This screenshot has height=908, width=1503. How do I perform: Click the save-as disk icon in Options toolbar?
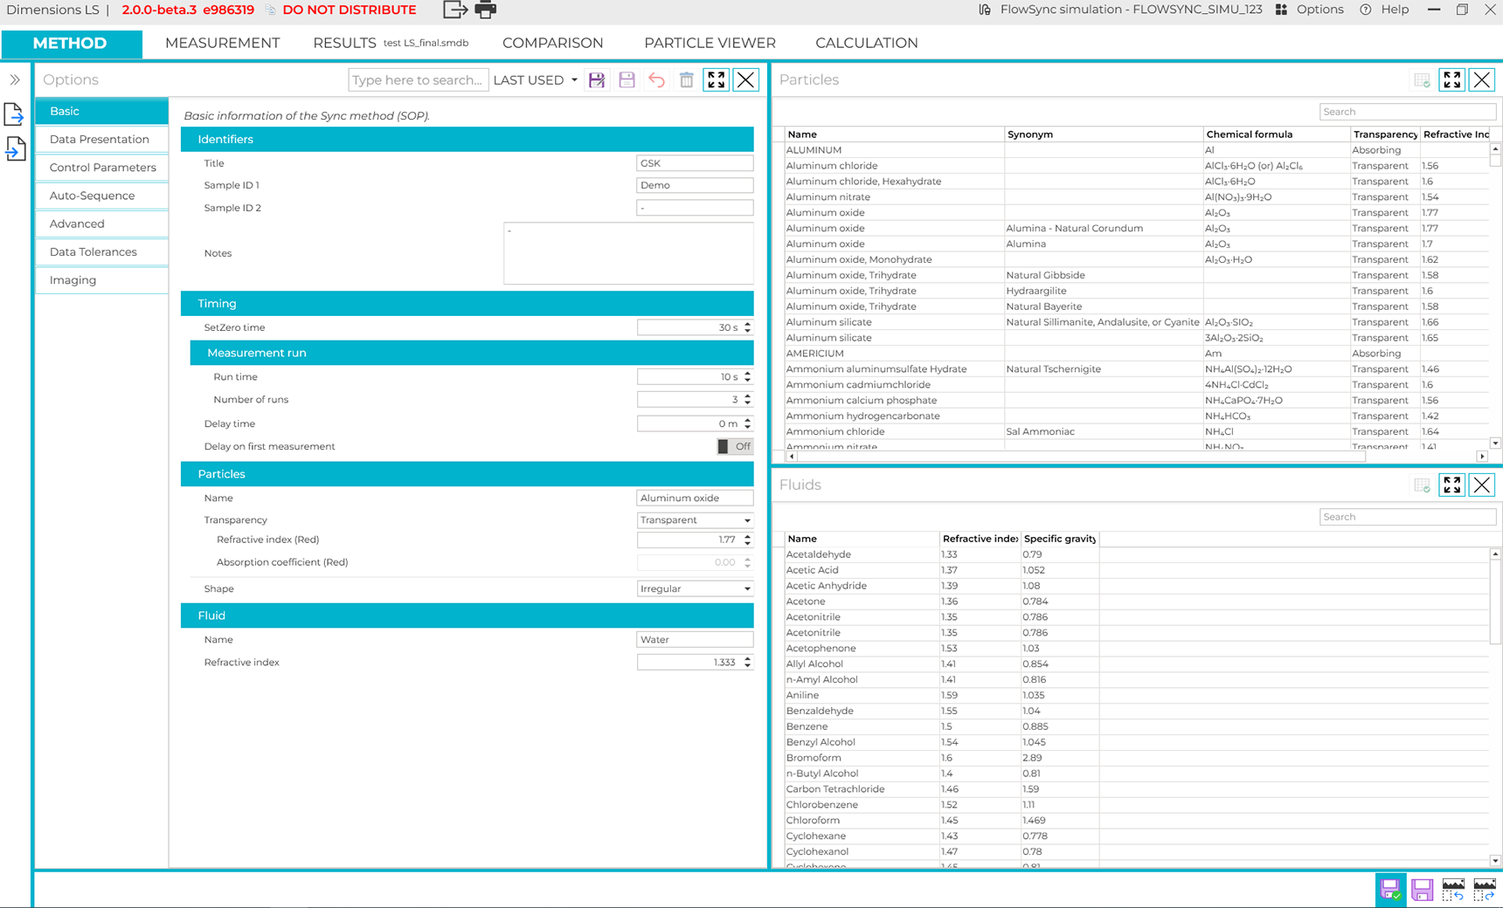click(x=597, y=80)
